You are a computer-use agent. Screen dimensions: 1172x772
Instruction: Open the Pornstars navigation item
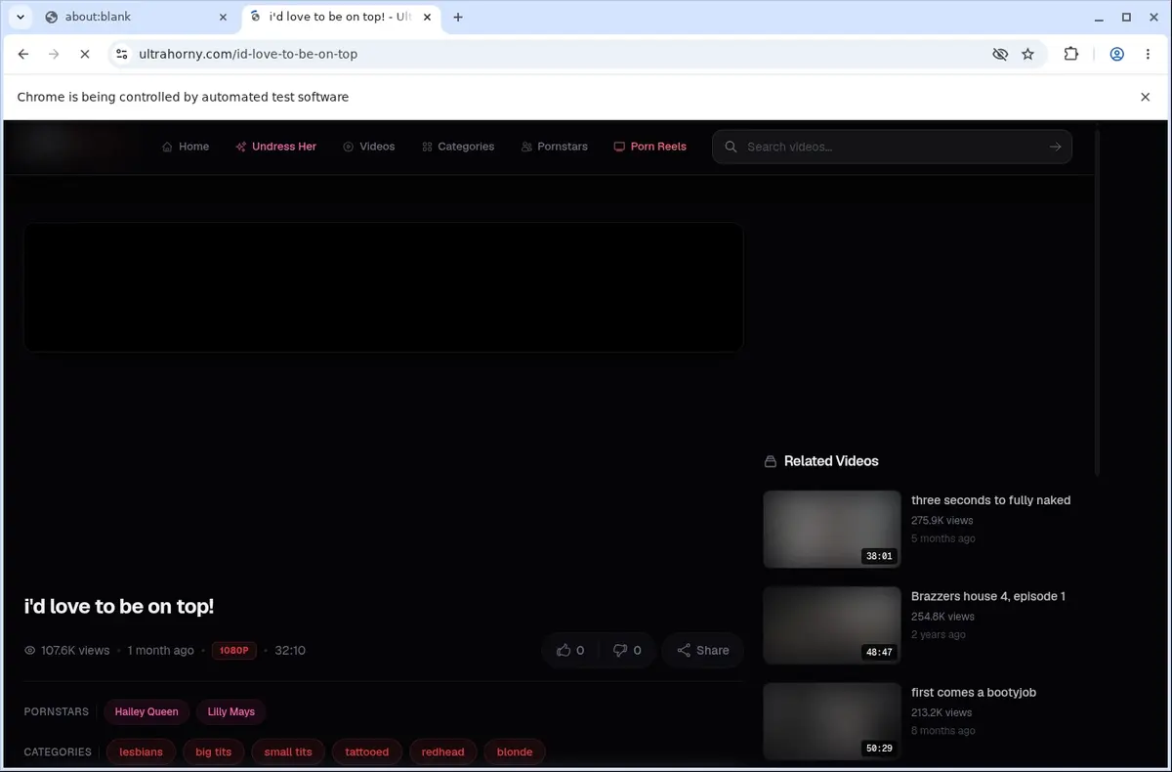click(x=555, y=147)
